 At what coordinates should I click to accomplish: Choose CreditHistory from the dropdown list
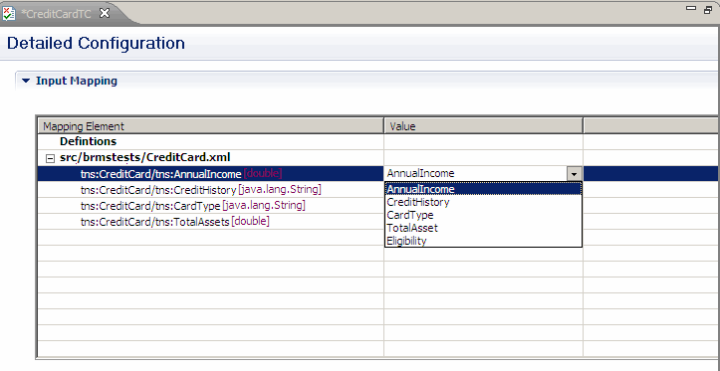483,202
